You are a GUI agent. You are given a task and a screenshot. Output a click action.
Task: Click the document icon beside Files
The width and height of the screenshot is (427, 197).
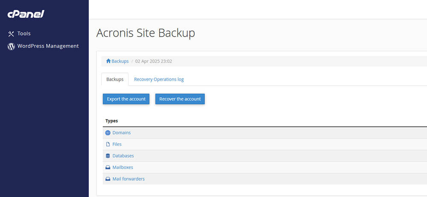click(x=108, y=144)
